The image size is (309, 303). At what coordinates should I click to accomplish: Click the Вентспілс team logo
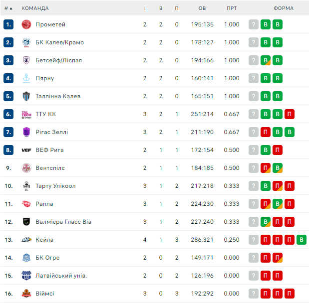click(26, 168)
